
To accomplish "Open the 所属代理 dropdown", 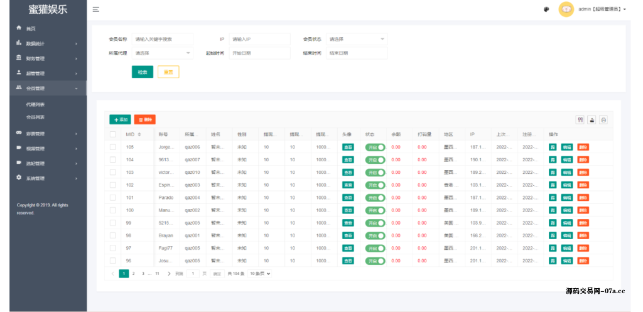I will (x=162, y=53).
